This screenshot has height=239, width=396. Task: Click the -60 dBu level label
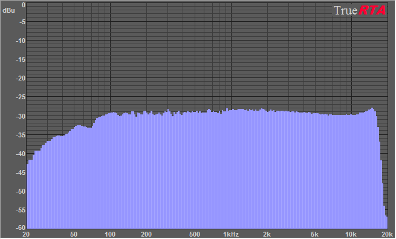click(x=21, y=228)
